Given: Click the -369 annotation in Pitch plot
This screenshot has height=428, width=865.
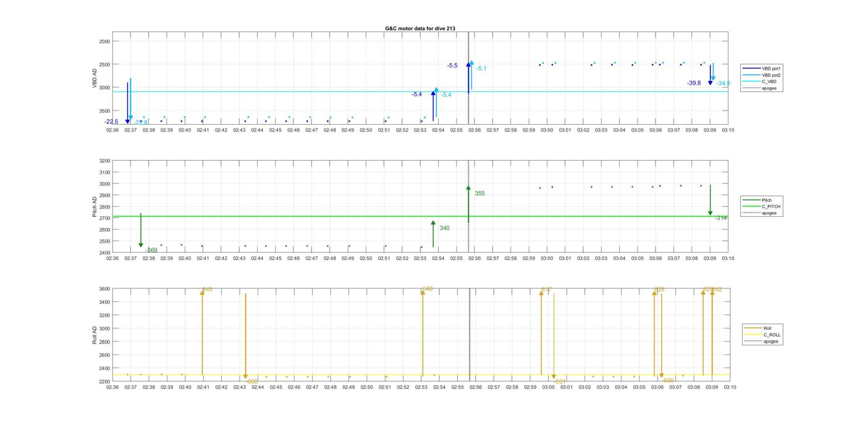Looking at the screenshot, I should (151, 250).
